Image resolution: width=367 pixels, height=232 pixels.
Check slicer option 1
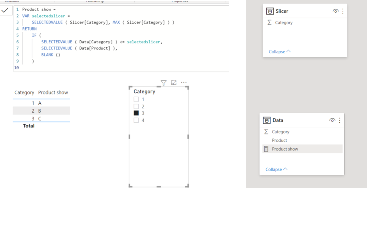pyautogui.click(x=136, y=99)
